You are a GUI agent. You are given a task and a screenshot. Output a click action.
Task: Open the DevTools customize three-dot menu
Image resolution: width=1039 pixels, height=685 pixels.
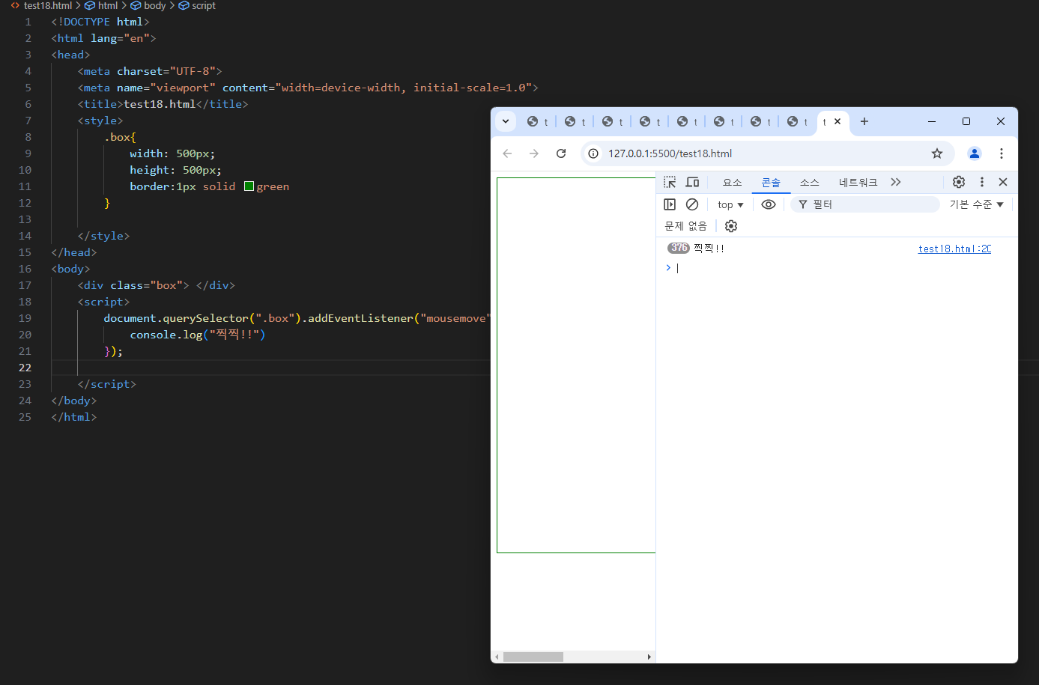[x=982, y=182]
